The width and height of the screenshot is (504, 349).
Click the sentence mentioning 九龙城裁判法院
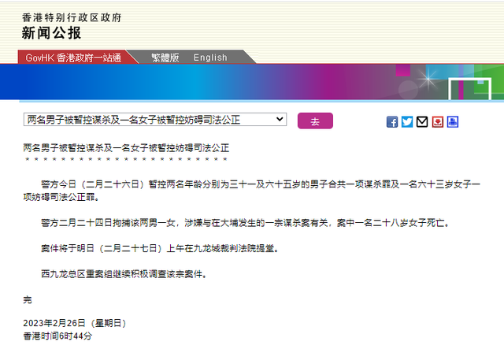tap(160, 248)
